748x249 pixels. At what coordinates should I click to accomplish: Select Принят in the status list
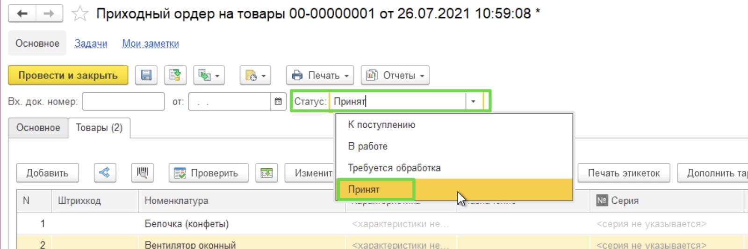(364, 189)
